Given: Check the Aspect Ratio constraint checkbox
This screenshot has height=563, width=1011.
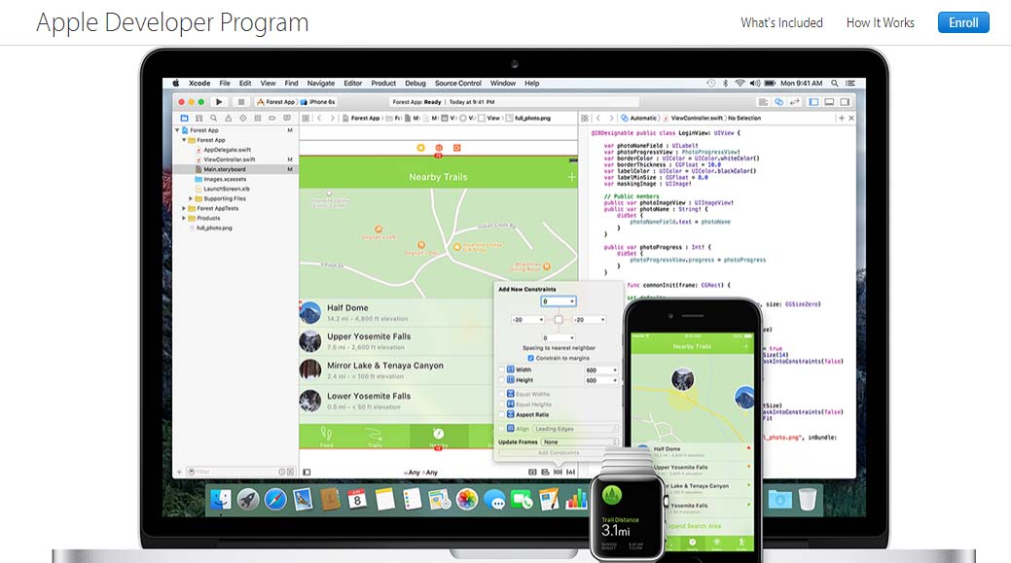Looking at the screenshot, I should click(x=502, y=415).
